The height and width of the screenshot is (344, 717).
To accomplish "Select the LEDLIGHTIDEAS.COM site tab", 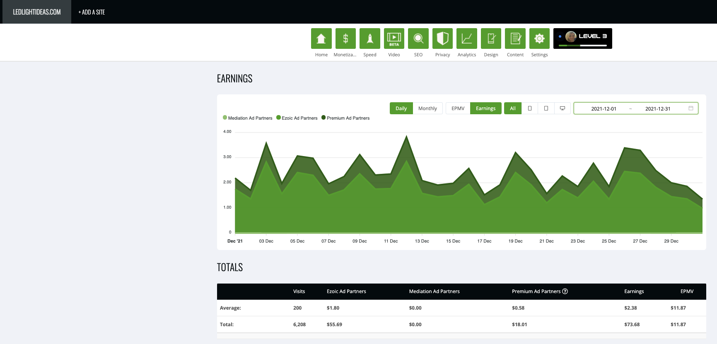I will click(x=37, y=12).
